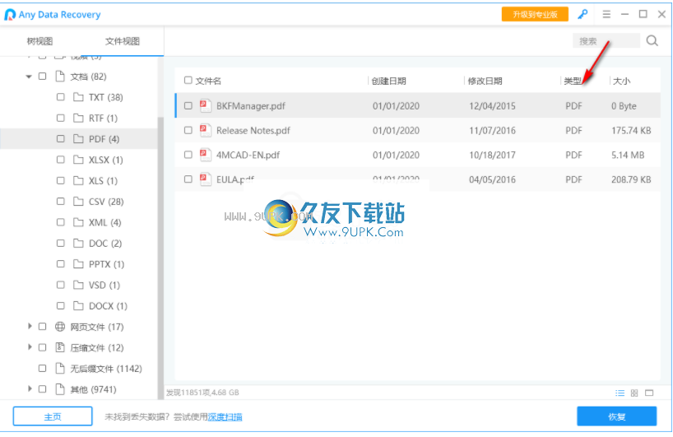673x437 pixels.
Task: Sort by 创建日期 column header
Action: click(x=389, y=81)
